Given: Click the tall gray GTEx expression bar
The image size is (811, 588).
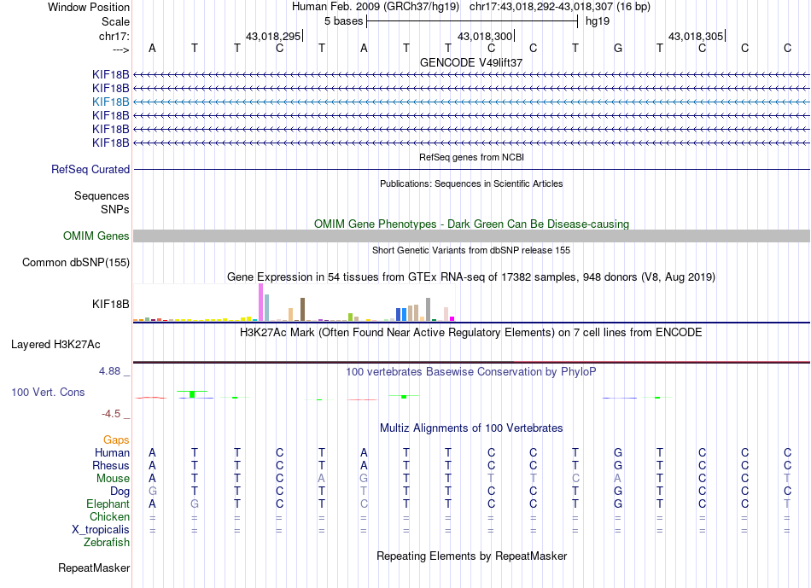Looking at the screenshot, I should pyautogui.click(x=429, y=309).
